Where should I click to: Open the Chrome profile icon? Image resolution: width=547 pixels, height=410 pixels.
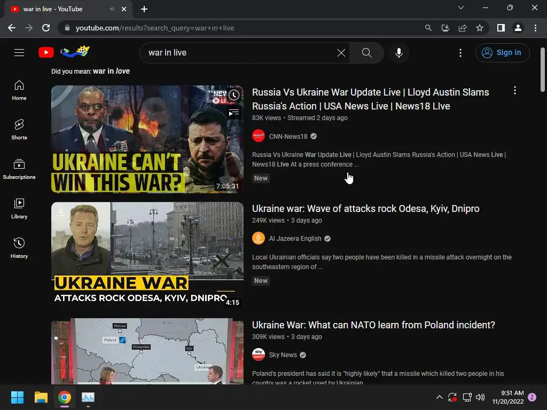point(518,28)
